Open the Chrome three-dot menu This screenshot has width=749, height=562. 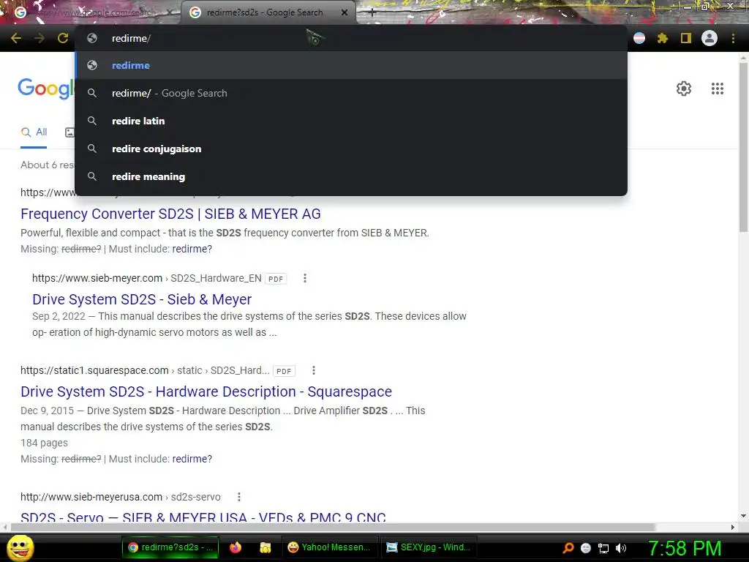[x=733, y=38]
